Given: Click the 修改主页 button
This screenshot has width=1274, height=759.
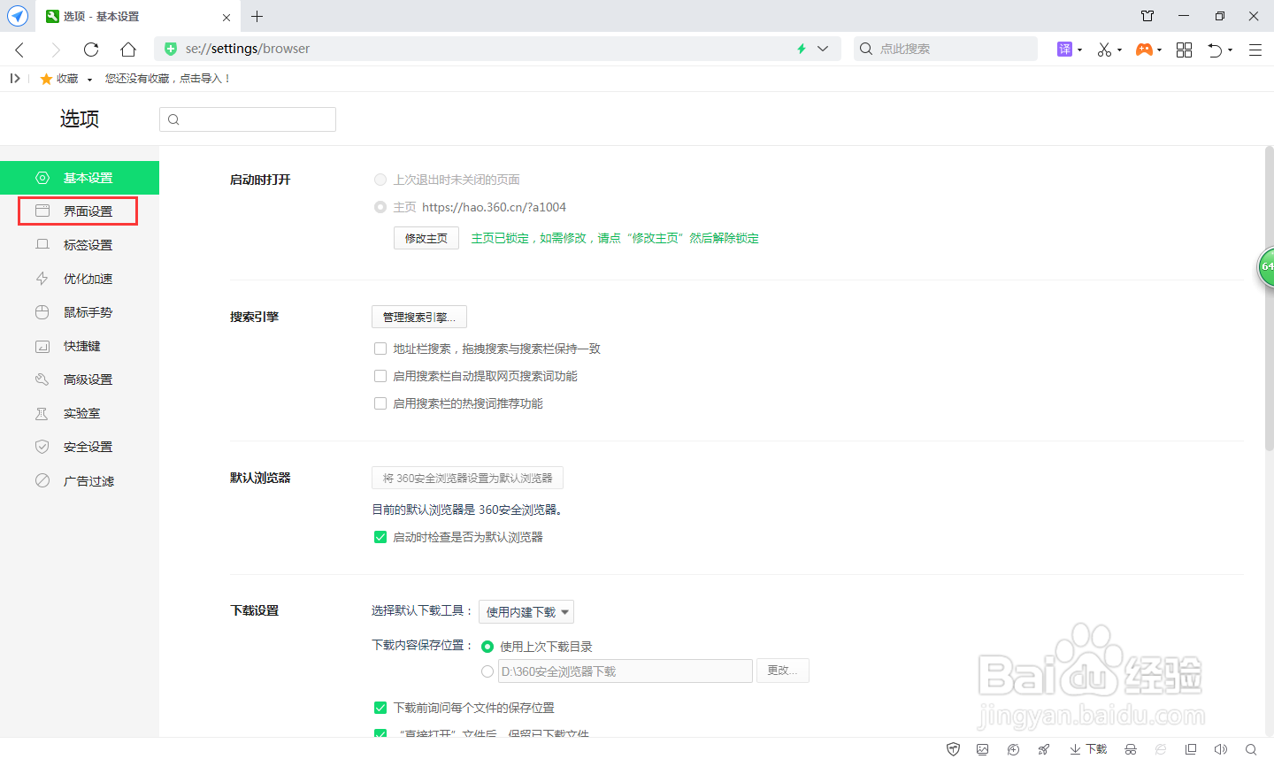Looking at the screenshot, I should 426,238.
